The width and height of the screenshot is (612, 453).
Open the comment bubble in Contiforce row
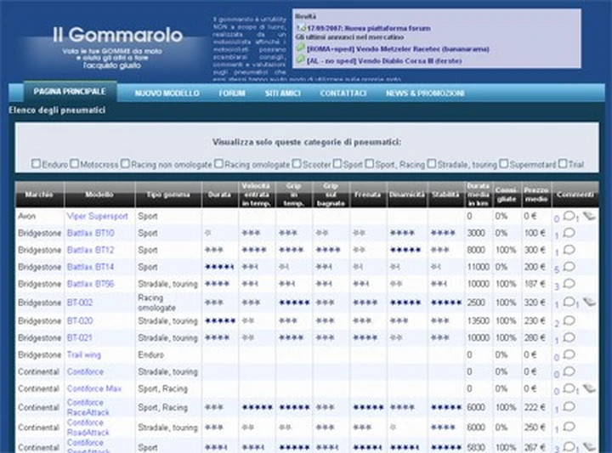click(x=569, y=371)
